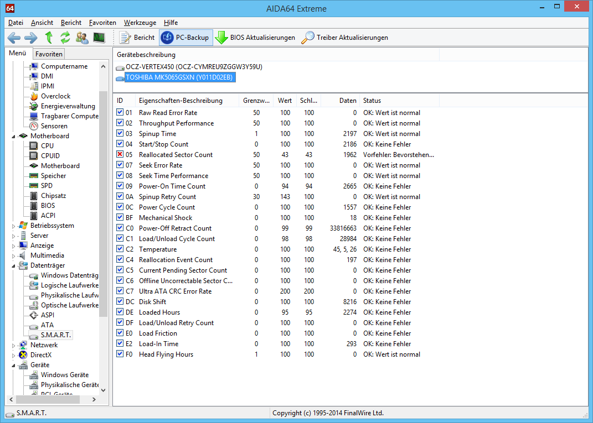Select the SPD memory module icon
The image size is (593, 423).
pyautogui.click(x=34, y=185)
